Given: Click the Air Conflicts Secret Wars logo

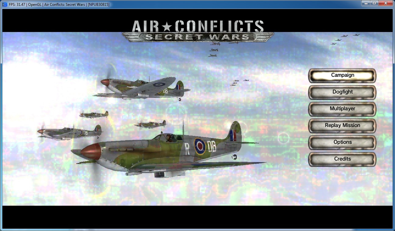Looking at the screenshot, I should [x=197, y=31].
